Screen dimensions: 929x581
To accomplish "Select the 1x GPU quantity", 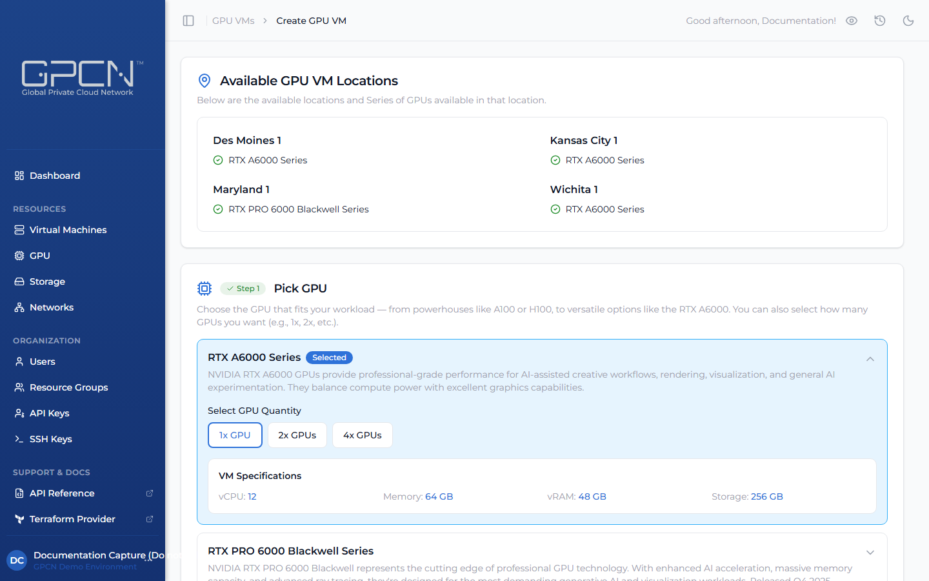I will tap(235, 435).
